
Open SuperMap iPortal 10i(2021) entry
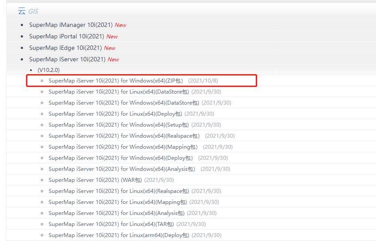67,36
